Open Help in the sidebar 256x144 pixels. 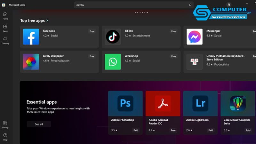click(x=5, y=137)
